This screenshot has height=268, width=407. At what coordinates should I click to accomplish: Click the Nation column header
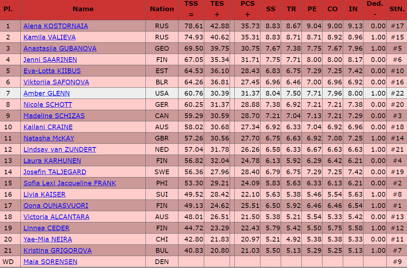[162, 9]
